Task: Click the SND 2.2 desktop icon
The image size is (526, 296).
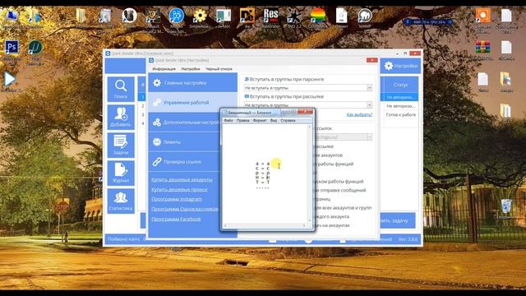Action: coord(294,16)
